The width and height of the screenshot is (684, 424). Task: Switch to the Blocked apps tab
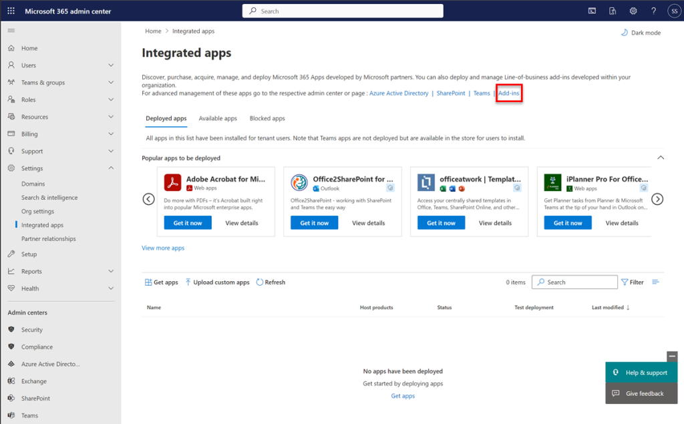coord(267,118)
